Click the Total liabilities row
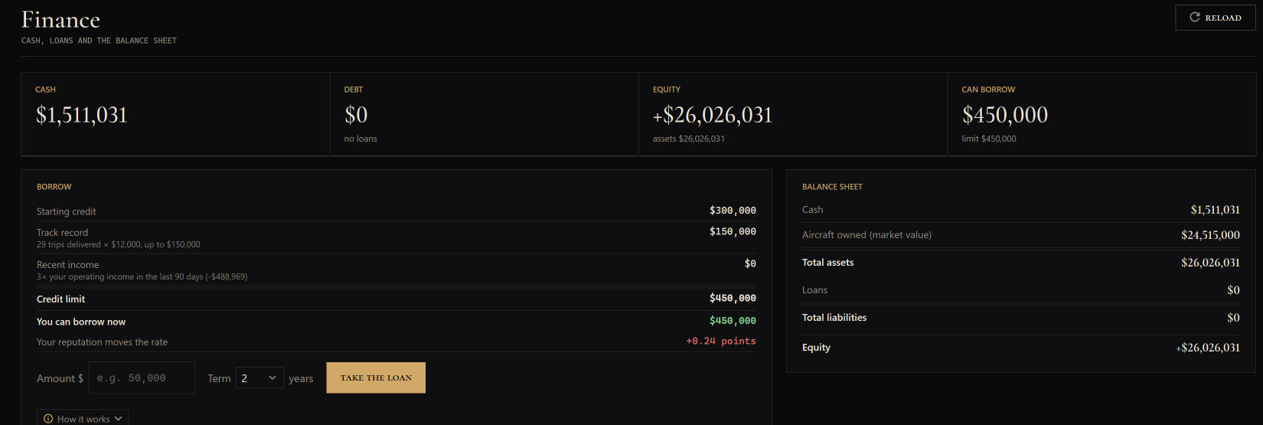1263x425 pixels. (1021, 318)
